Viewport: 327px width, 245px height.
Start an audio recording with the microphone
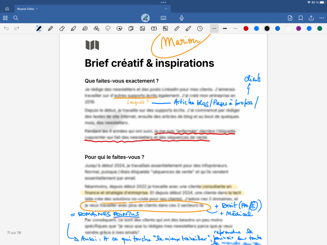pos(181,18)
